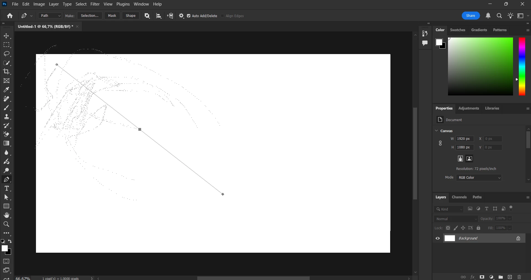Image resolution: width=531 pixels, height=280 pixels.
Task: Switch to the Adjustments tab
Action: tap(468, 108)
